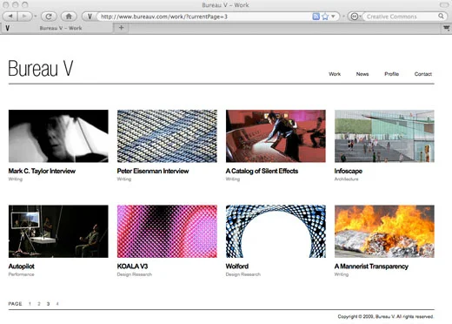Open A Mannerist Transparency fire thumbnail
Image resolution: width=452 pixels, height=324 pixels.
click(384, 232)
